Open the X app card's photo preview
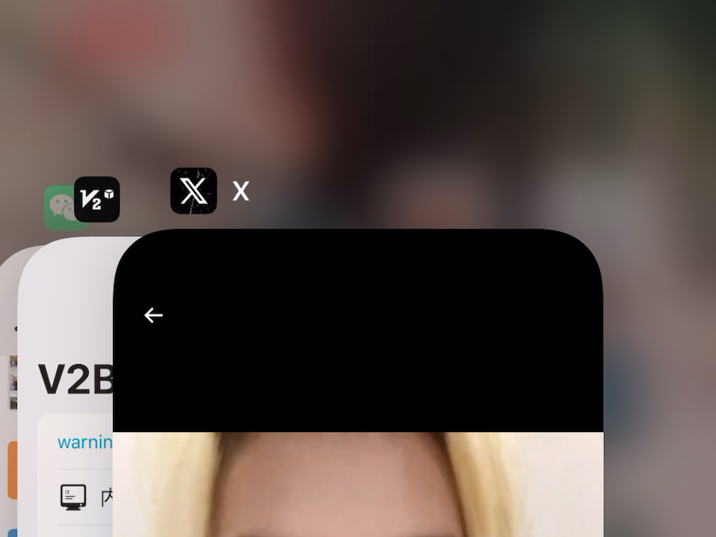 [x=358, y=485]
